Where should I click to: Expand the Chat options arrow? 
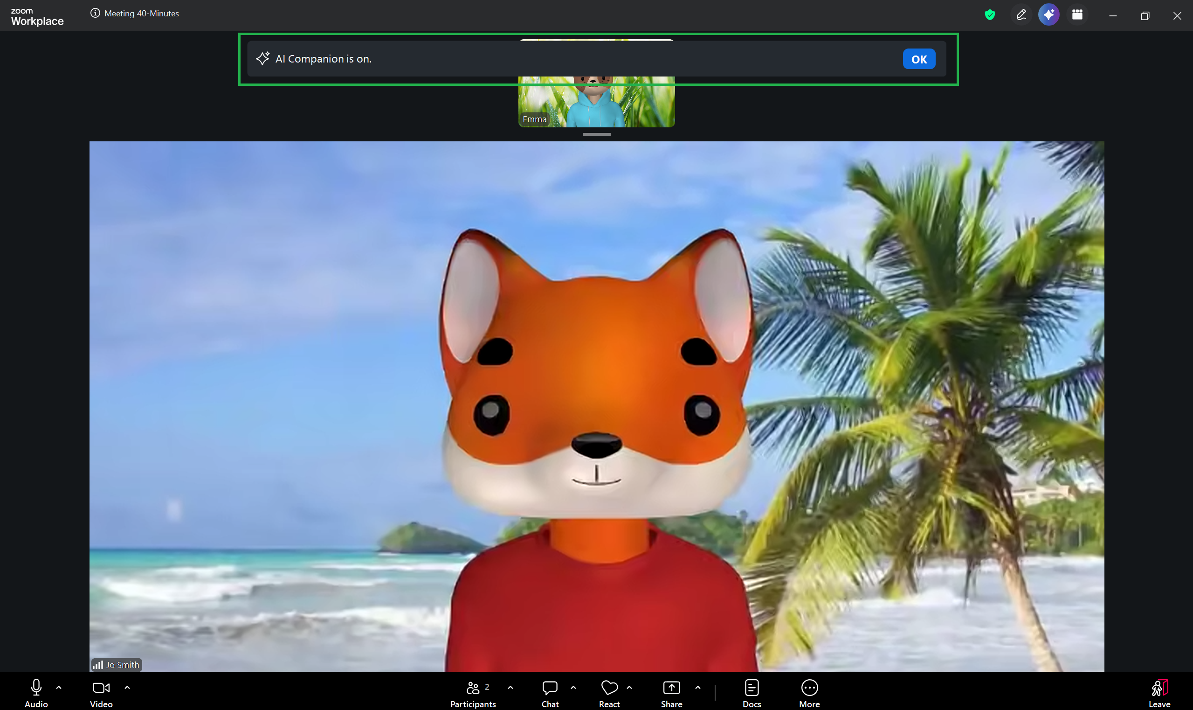coord(573,687)
